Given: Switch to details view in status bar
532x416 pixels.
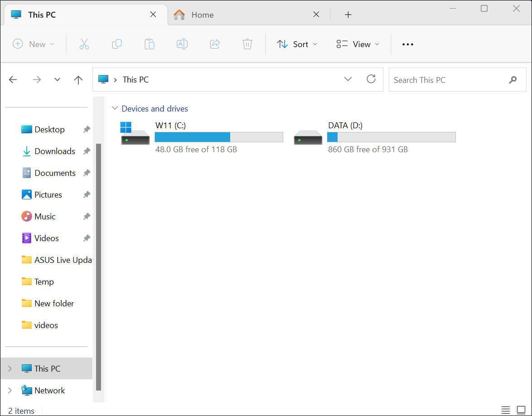Looking at the screenshot, I should pos(506,410).
